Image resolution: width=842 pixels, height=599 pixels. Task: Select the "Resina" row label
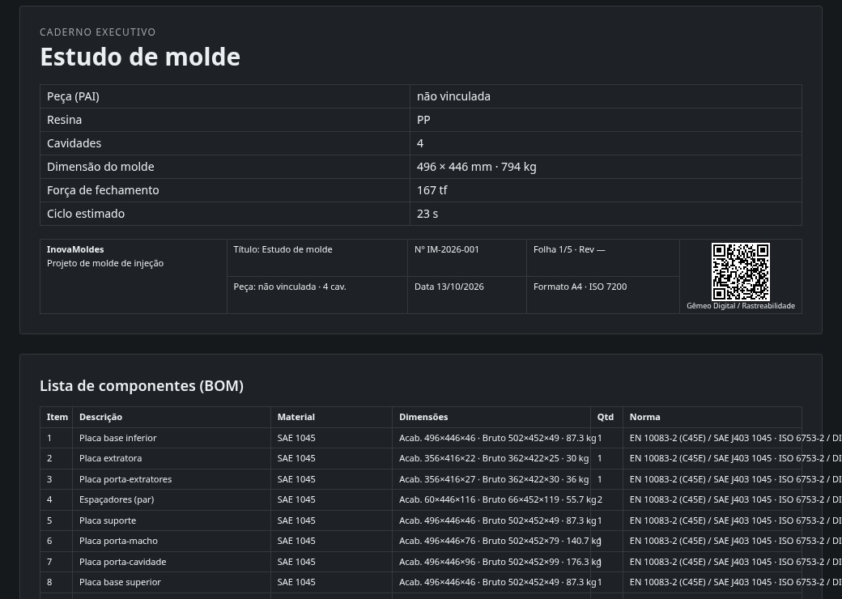point(65,120)
